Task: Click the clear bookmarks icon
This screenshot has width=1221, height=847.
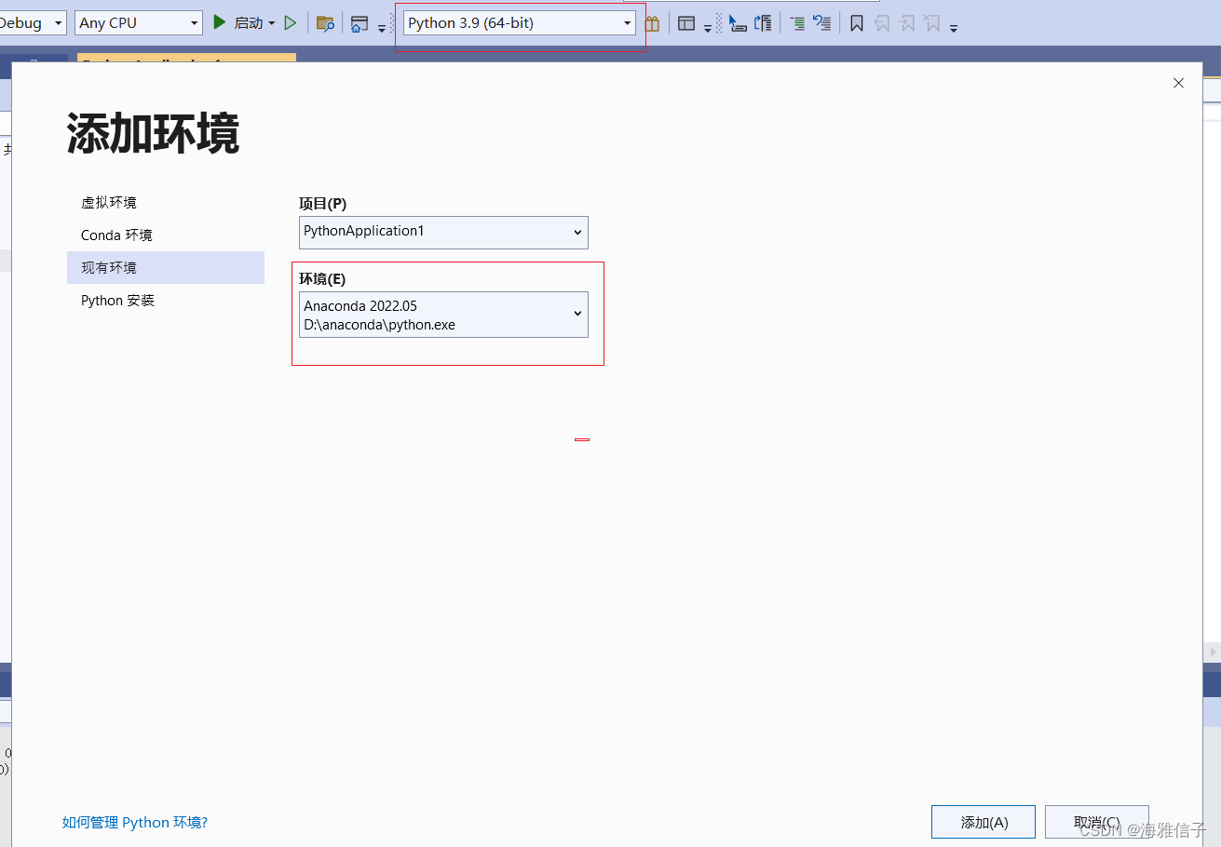Action: 932,24
